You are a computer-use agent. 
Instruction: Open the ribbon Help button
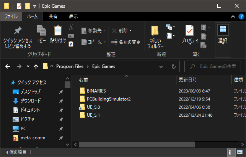[241, 17]
